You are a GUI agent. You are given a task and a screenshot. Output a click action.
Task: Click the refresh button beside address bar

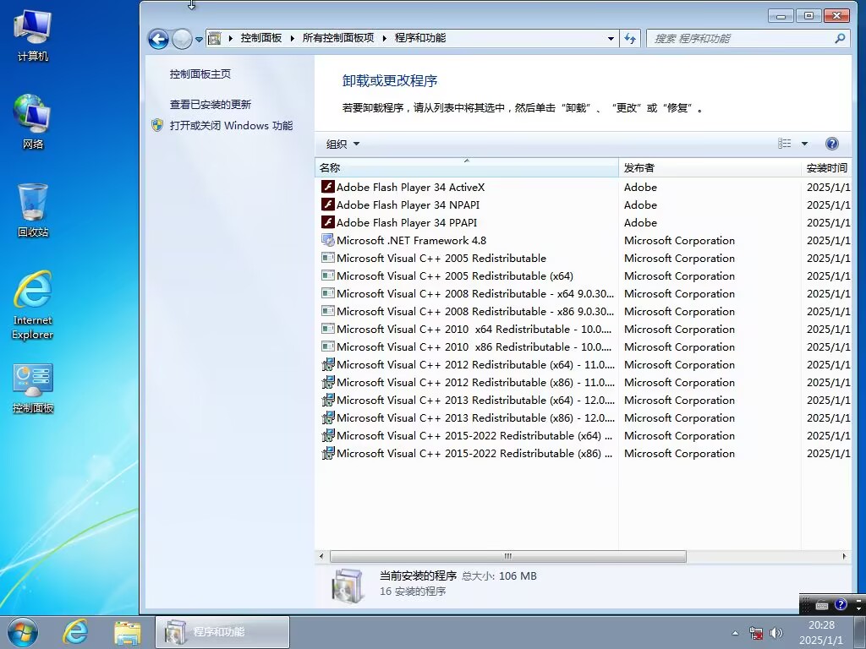pyautogui.click(x=629, y=39)
